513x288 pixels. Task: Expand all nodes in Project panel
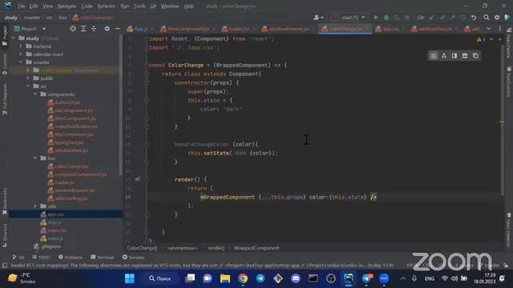click(x=83, y=29)
